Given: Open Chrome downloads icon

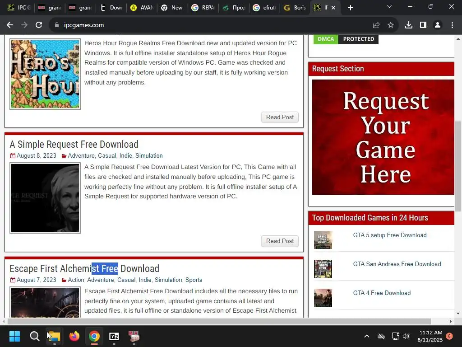Looking at the screenshot, I should point(409,25).
